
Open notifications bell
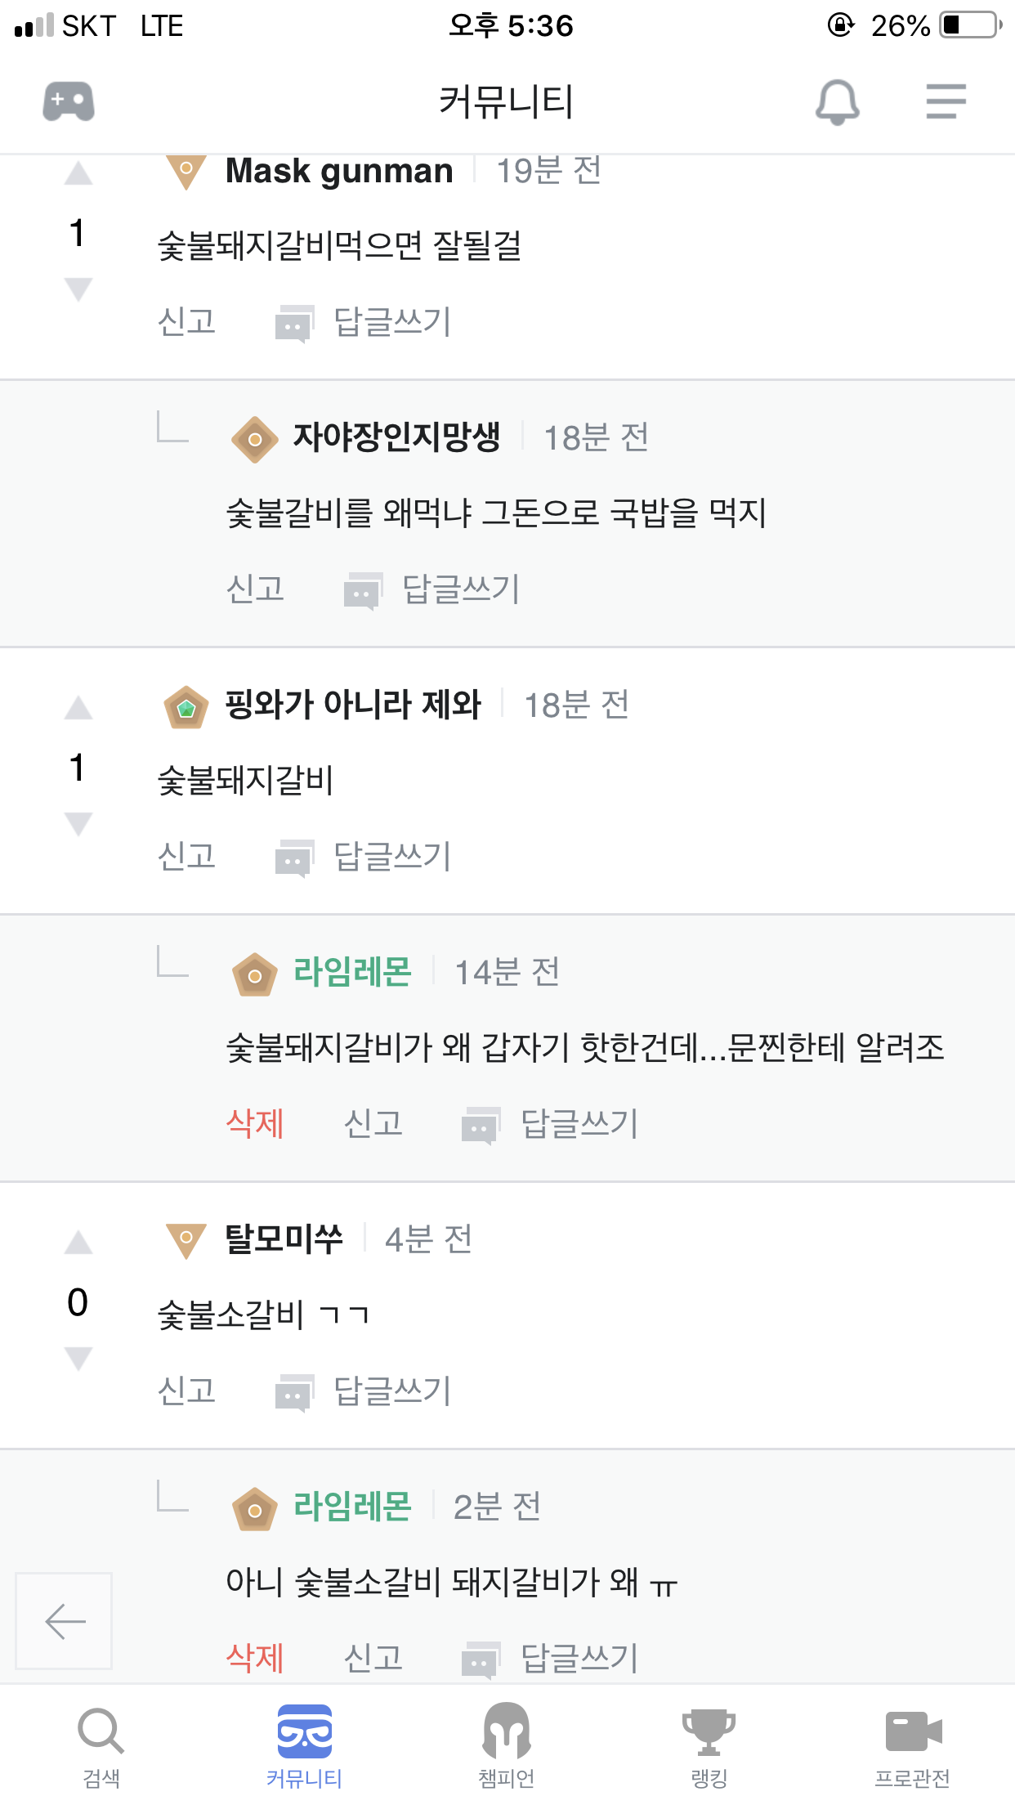837,102
